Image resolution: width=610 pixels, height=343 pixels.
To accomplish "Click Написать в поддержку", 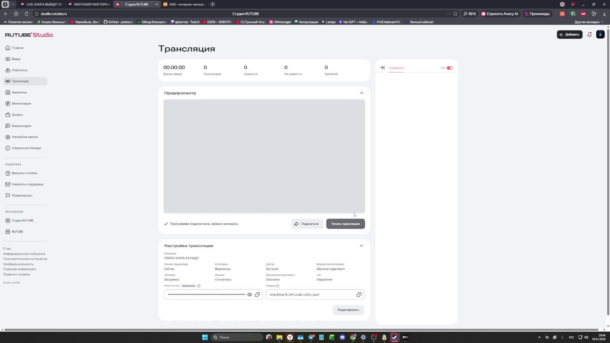I will coord(24,184).
